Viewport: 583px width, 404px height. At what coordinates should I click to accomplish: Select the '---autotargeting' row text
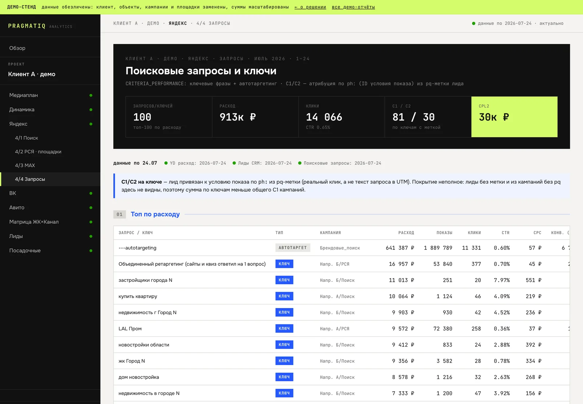click(x=137, y=248)
